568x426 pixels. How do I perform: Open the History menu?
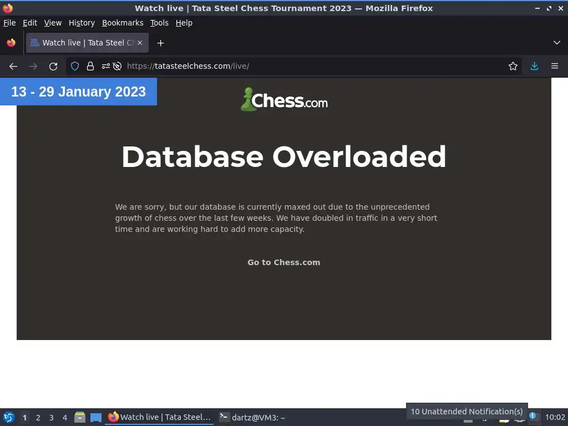82,23
